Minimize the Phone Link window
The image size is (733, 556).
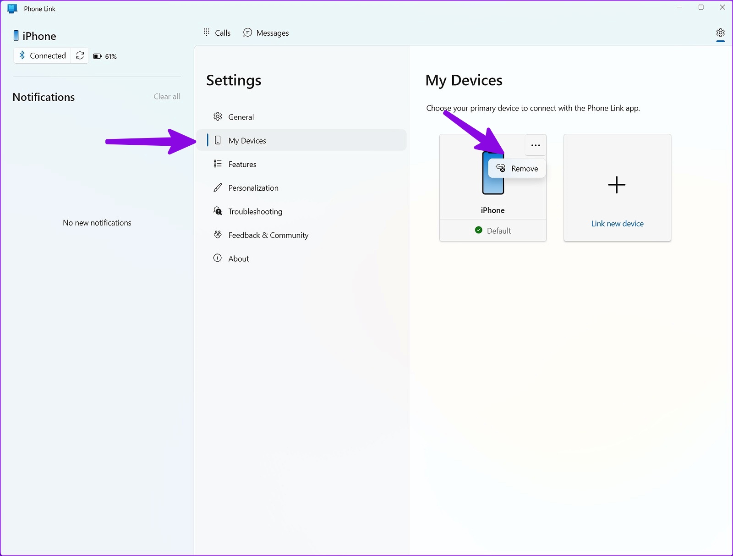(x=680, y=7)
